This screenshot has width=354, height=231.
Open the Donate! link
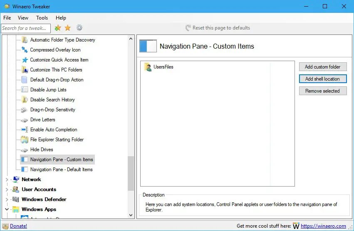(x=19, y=226)
